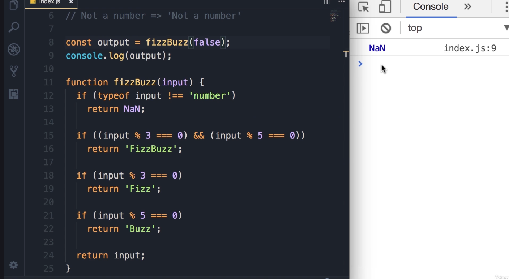
Task: Toggle the console sidebar panel
Action: click(363, 28)
